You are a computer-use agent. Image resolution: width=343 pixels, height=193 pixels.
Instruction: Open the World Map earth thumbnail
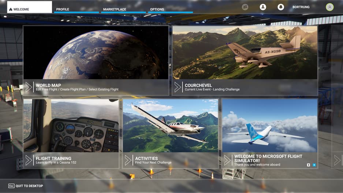(x=96, y=52)
